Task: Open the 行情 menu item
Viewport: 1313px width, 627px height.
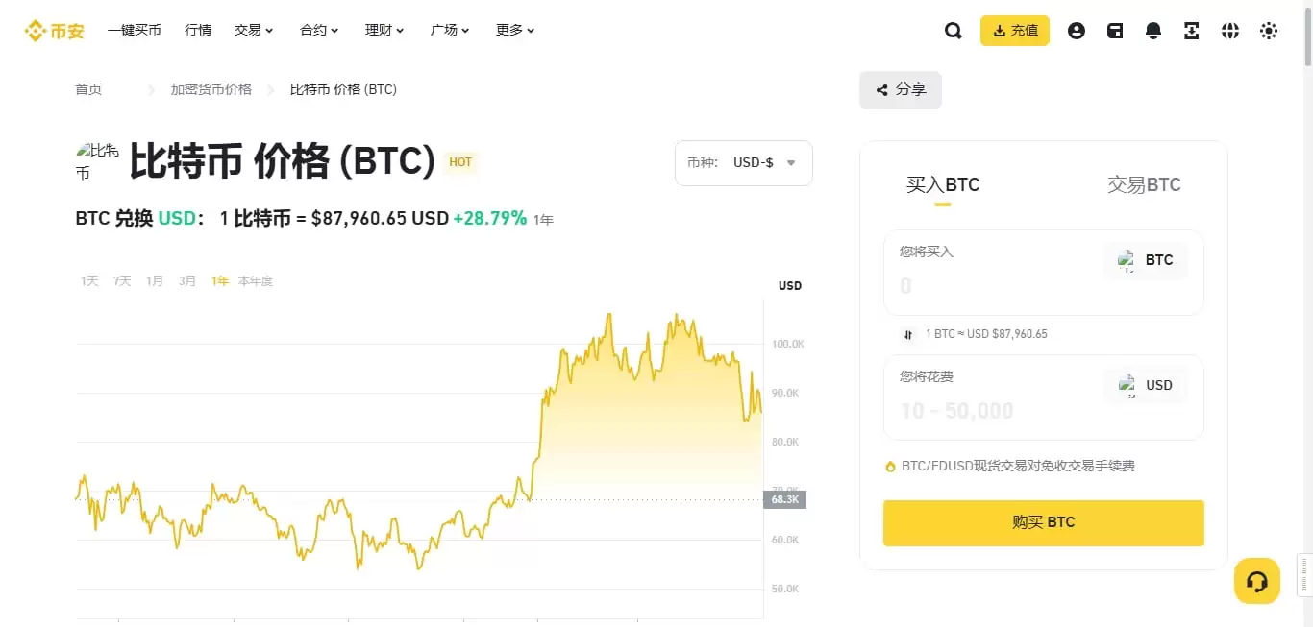Action: (198, 31)
